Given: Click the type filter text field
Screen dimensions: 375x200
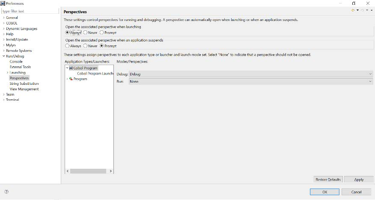Looking at the screenshot, I should click(x=30, y=11).
